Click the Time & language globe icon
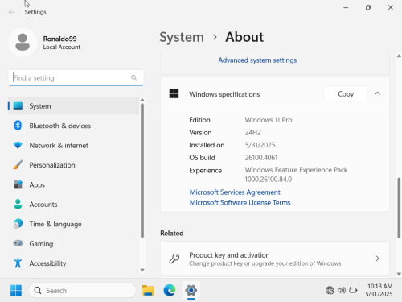The width and height of the screenshot is (402, 302). pyautogui.click(x=18, y=224)
